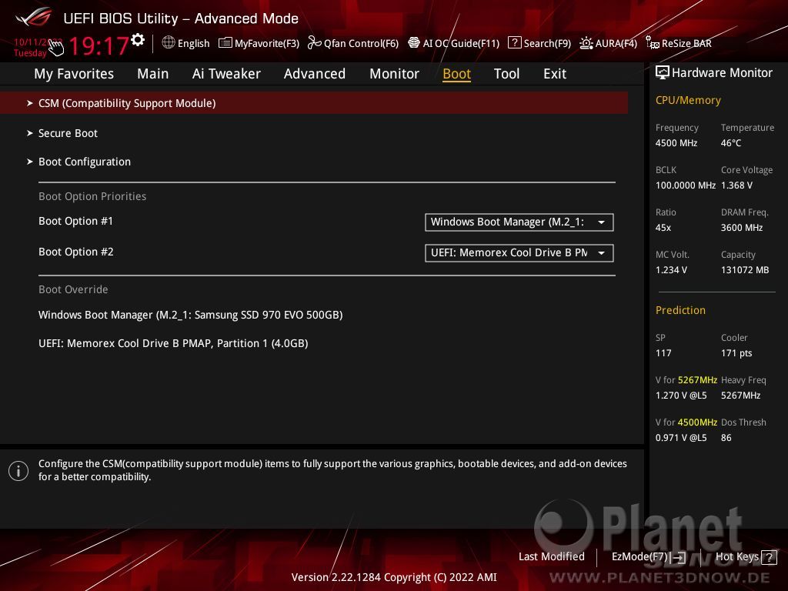Image resolution: width=788 pixels, height=591 pixels.
Task: Click the CPU/Memory section heading
Action: click(688, 101)
